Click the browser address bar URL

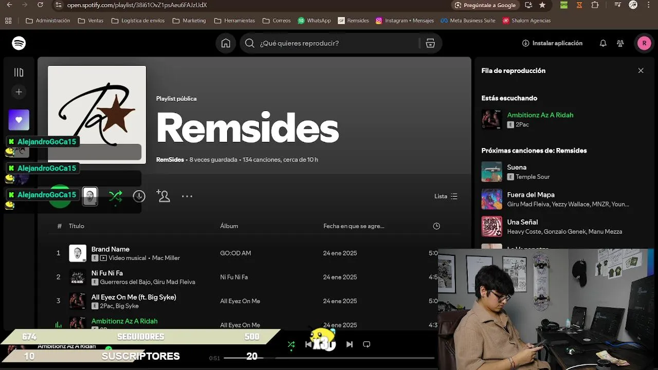pos(137,5)
